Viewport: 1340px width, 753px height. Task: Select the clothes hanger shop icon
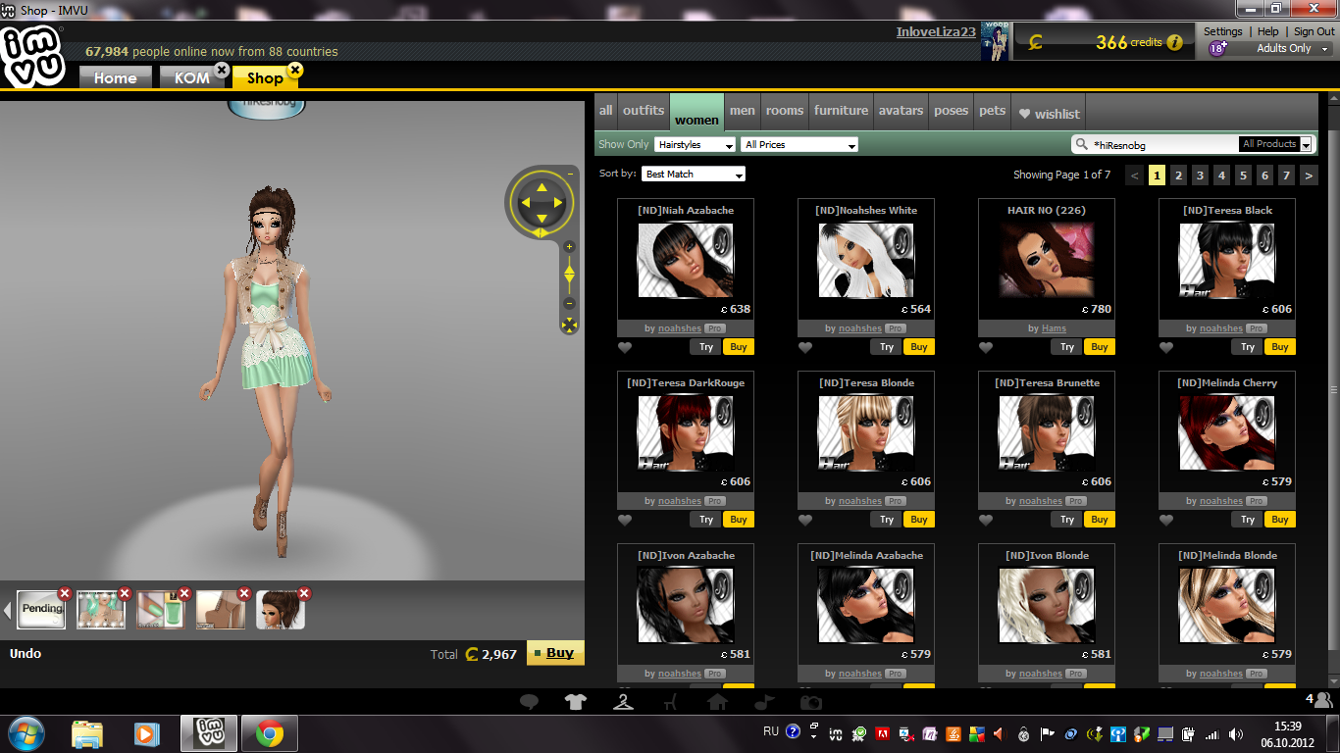click(623, 702)
